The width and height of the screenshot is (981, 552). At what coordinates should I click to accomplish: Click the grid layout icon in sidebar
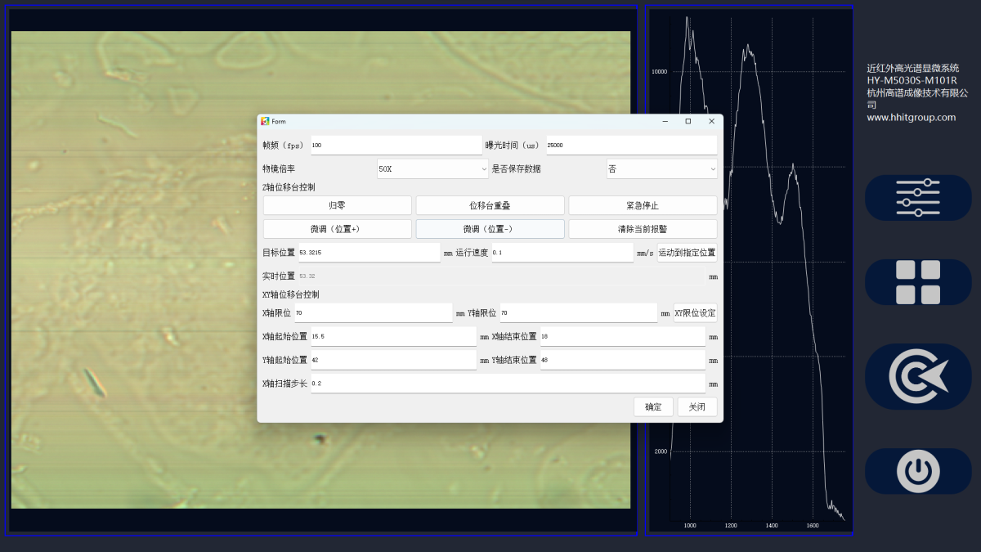tap(917, 282)
